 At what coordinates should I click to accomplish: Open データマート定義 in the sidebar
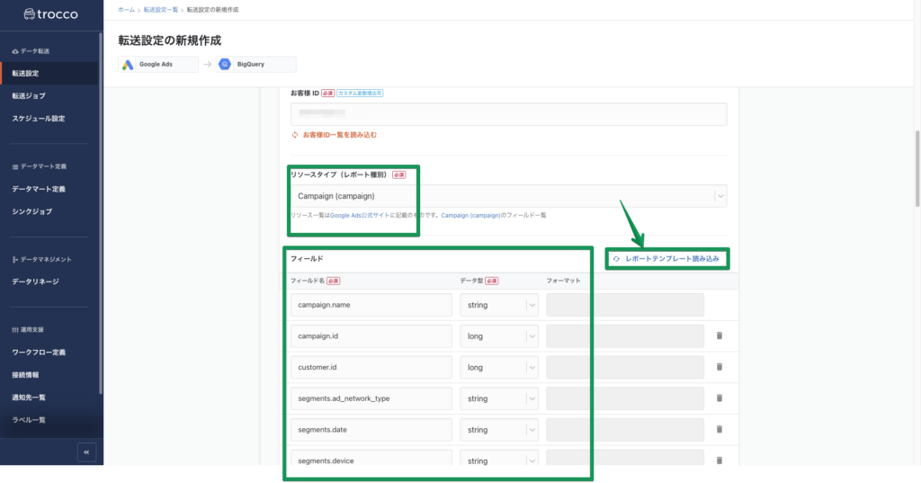click(39, 189)
